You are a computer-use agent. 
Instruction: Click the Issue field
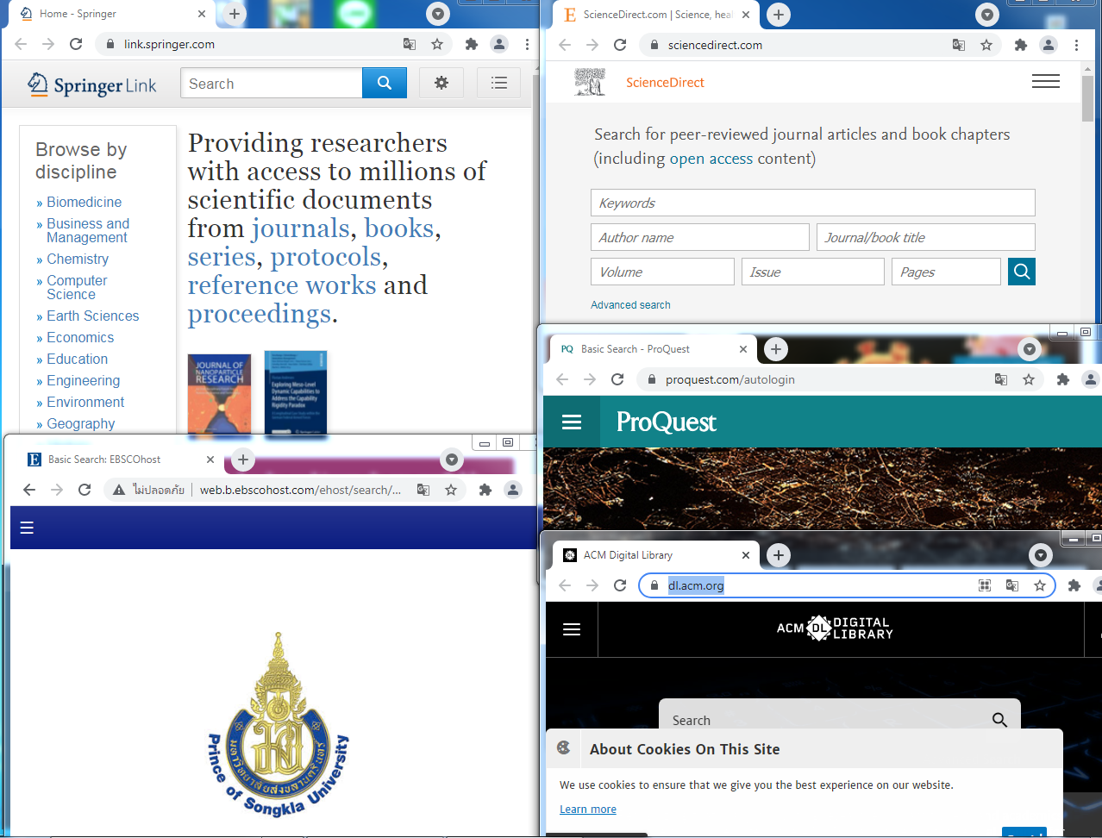point(813,272)
